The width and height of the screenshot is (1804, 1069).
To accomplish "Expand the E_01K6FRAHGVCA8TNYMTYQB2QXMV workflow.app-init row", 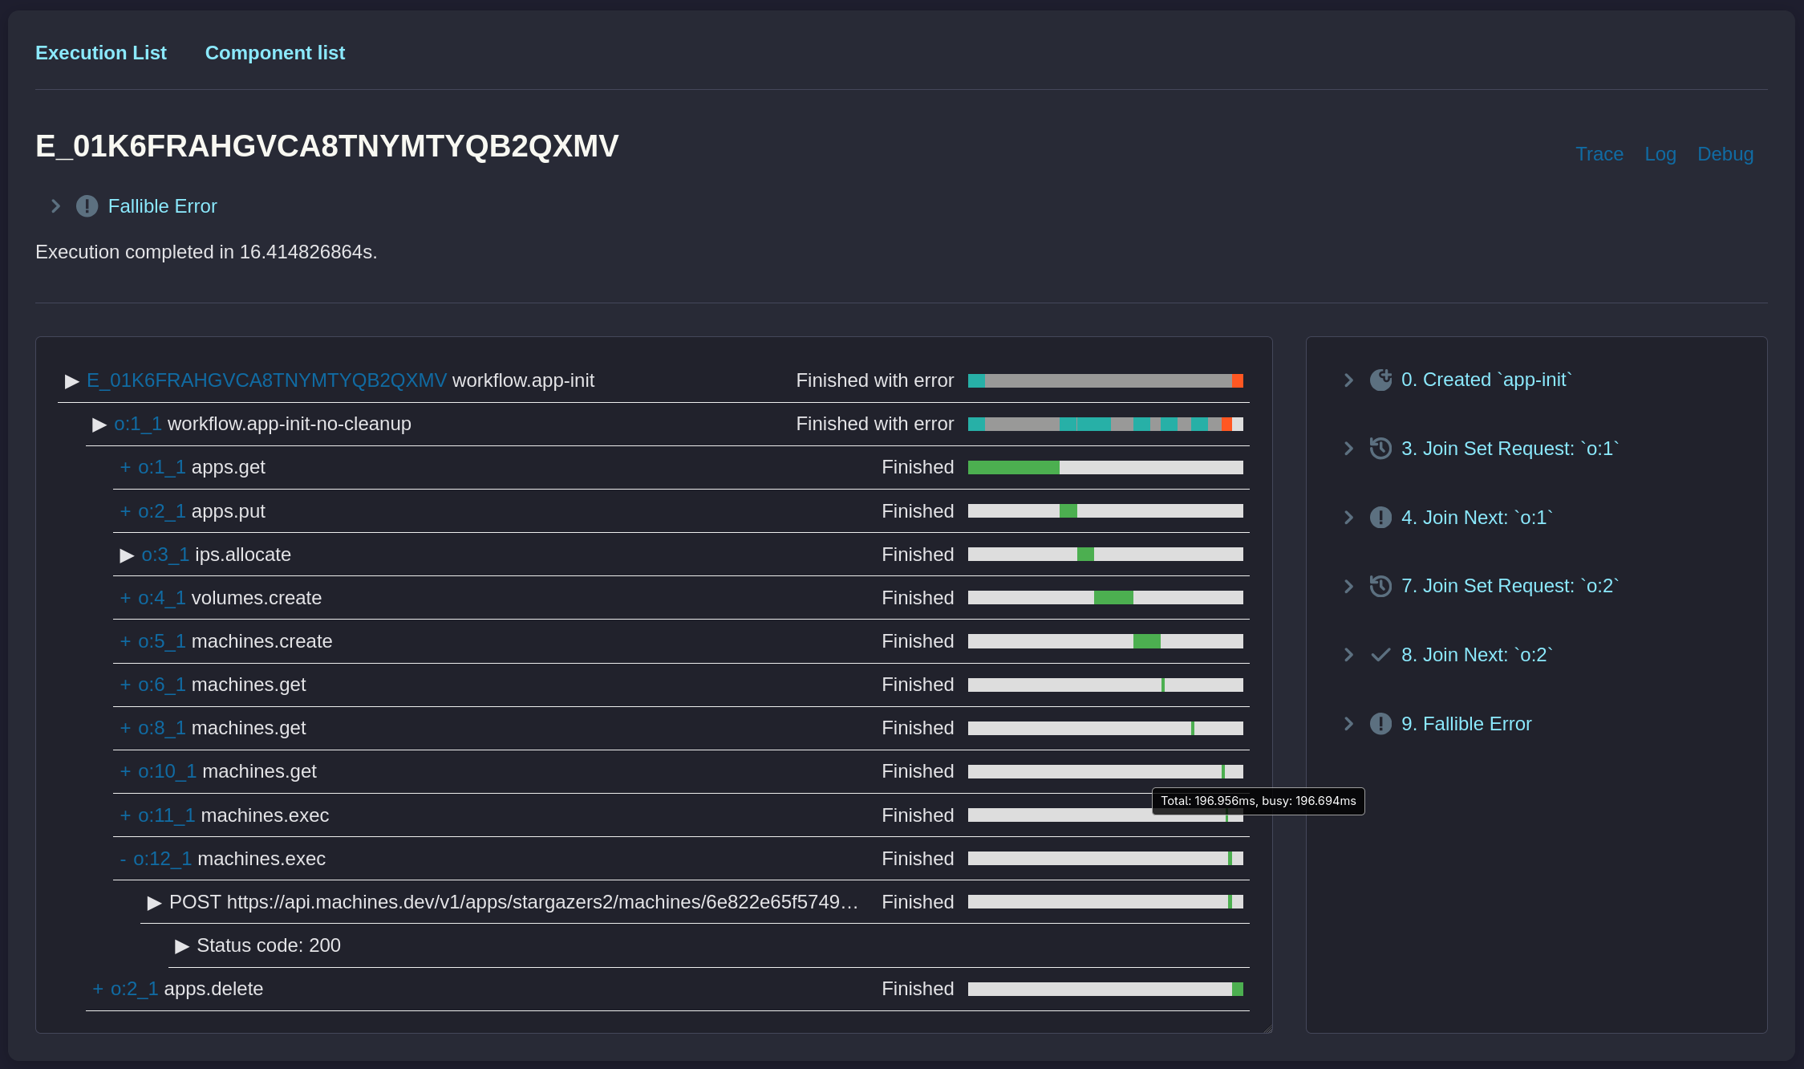I will pyautogui.click(x=71, y=381).
